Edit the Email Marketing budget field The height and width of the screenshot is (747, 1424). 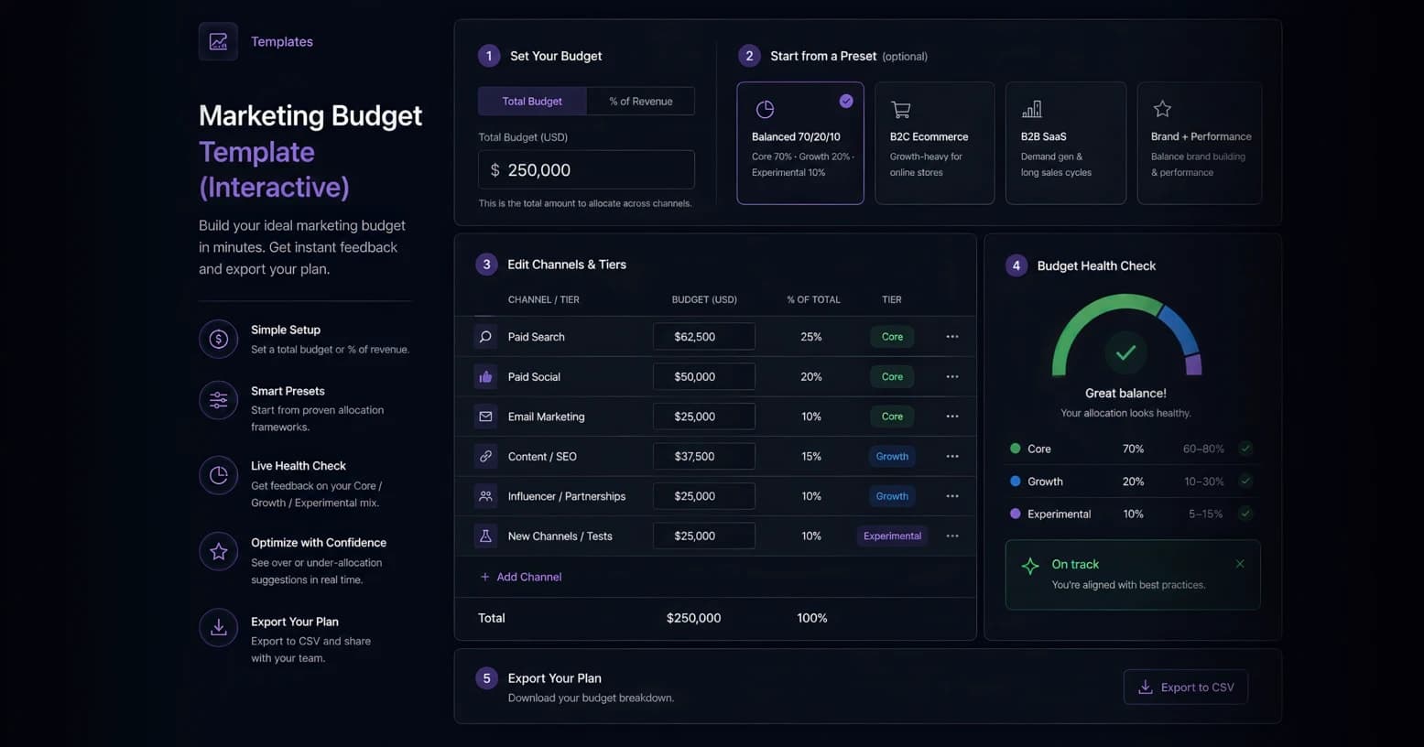[704, 417]
